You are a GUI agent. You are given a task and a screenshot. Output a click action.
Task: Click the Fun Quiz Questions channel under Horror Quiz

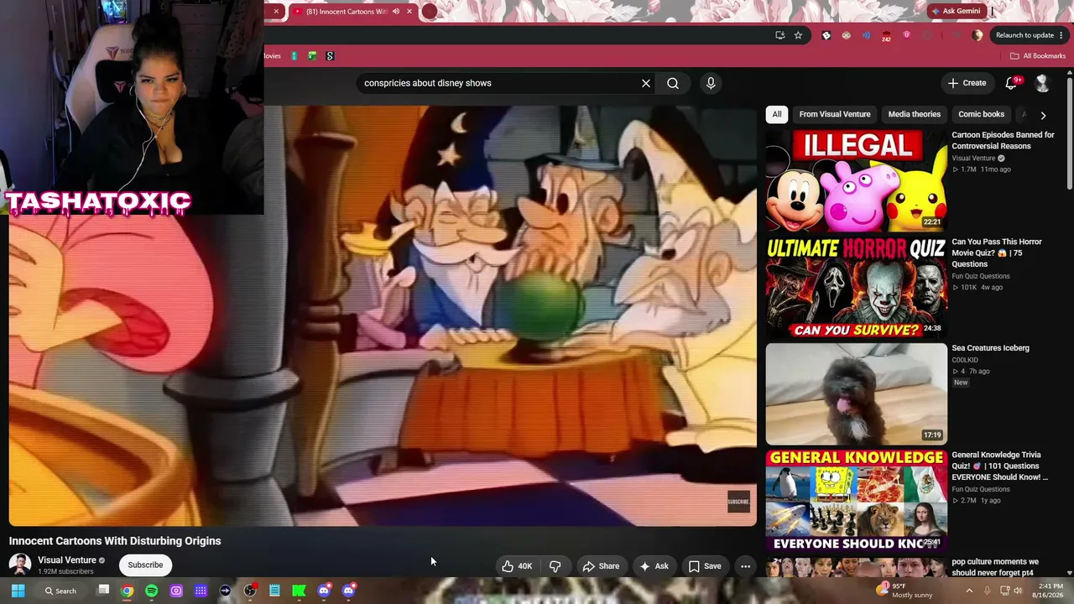(x=981, y=276)
